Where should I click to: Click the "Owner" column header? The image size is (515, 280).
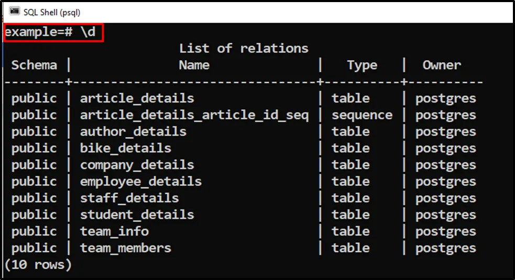tap(442, 65)
